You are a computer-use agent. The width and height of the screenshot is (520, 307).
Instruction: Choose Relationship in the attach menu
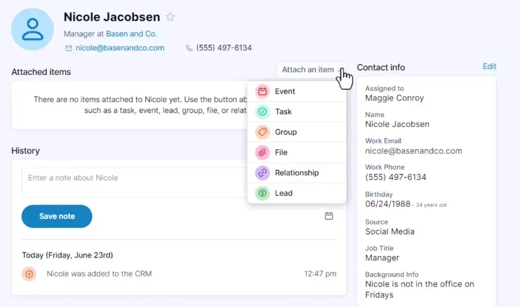click(x=296, y=173)
